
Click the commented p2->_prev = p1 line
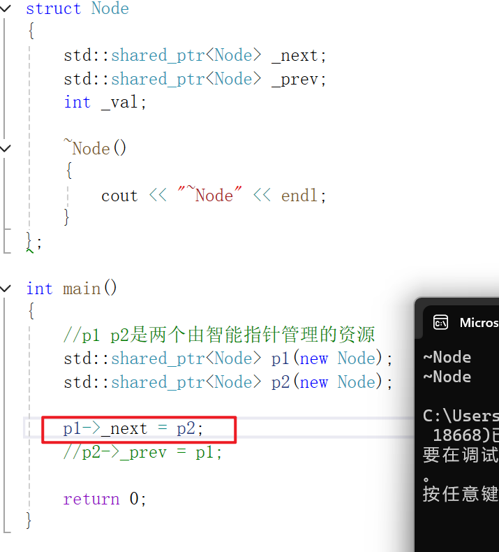click(x=143, y=452)
